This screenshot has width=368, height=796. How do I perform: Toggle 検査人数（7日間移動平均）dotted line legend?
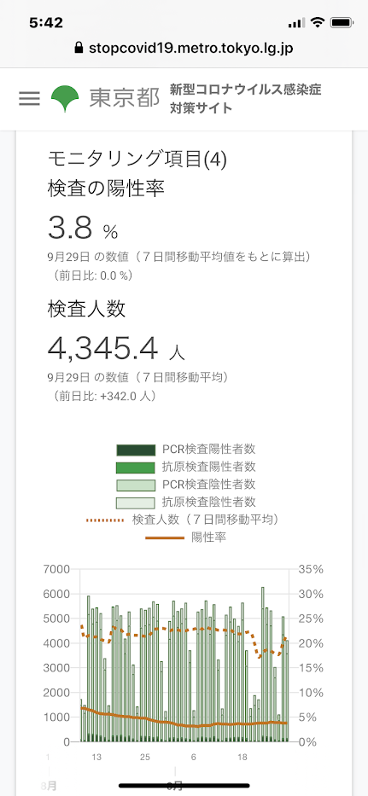coord(186,520)
